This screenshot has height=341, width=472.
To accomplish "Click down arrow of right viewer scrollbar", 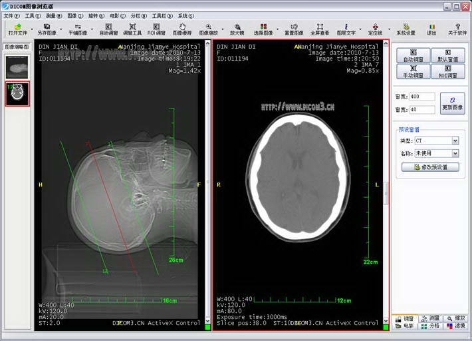I will tap(386, 321).
